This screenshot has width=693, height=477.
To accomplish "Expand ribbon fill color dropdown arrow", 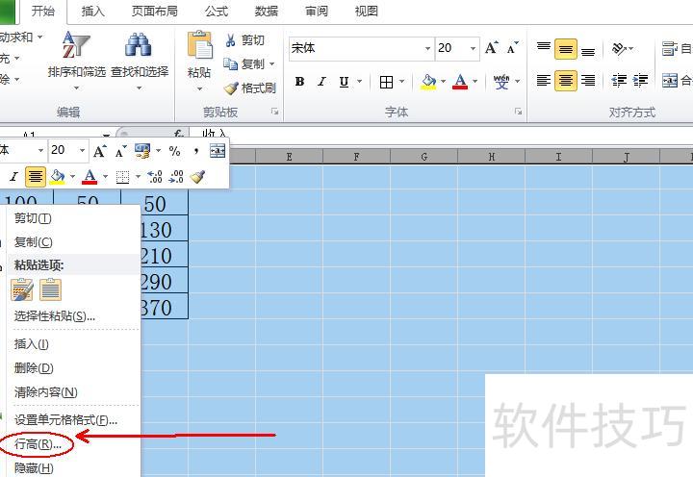I will point(443,82).
